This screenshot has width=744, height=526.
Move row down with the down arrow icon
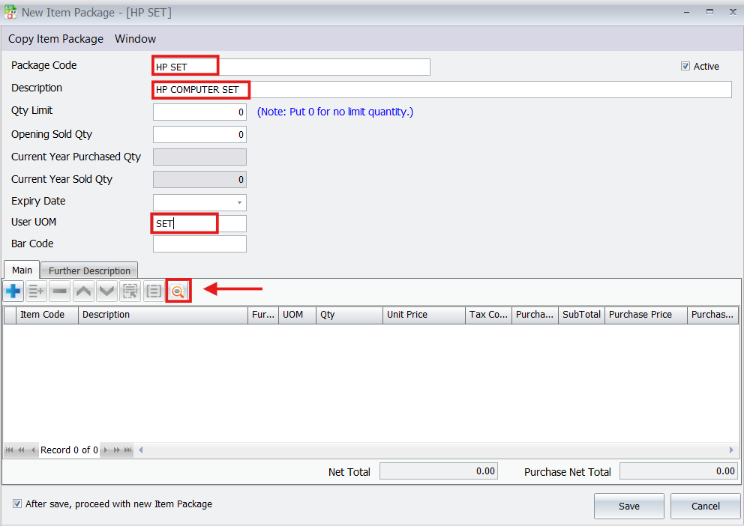point(107,291)
